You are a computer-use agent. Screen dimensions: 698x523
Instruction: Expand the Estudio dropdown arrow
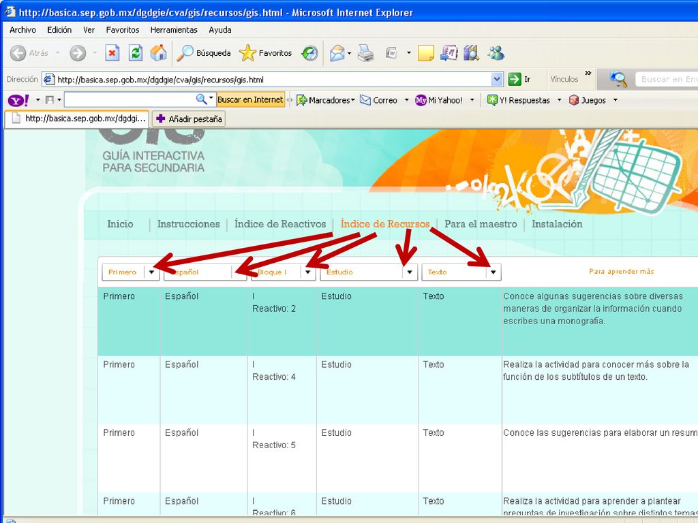pos(410,272)
